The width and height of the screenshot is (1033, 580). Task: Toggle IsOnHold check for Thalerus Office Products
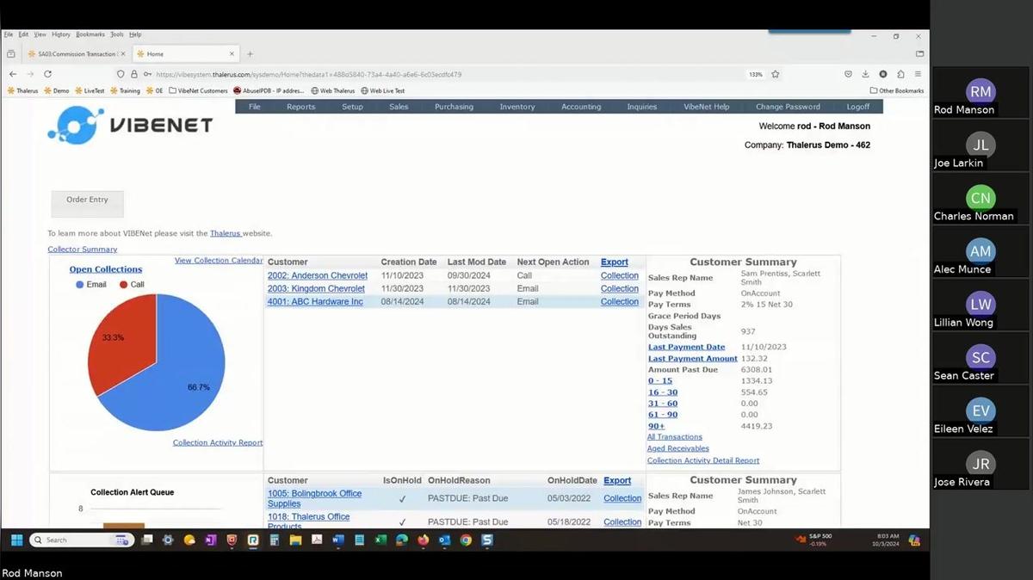coord(402,521)
